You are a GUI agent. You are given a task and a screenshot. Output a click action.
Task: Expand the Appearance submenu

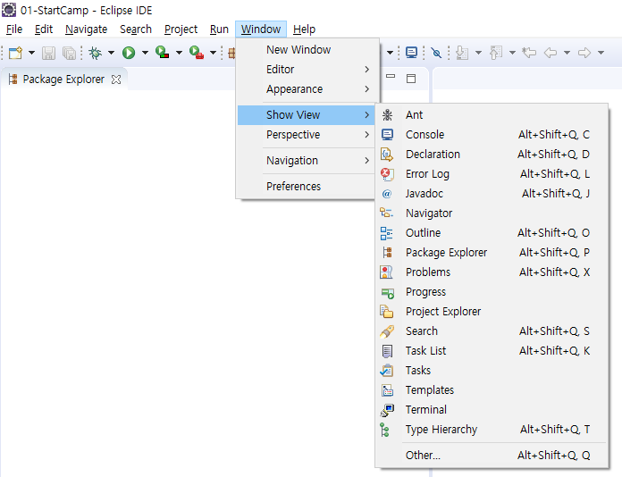pos(306,89)
